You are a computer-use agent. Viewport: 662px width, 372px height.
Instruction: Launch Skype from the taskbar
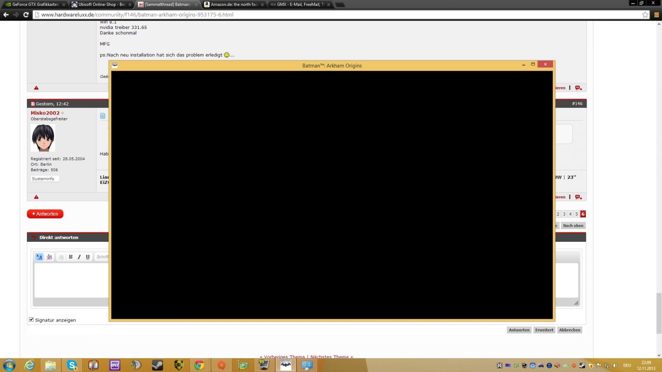pyautogui.click(x=72, y=365)
